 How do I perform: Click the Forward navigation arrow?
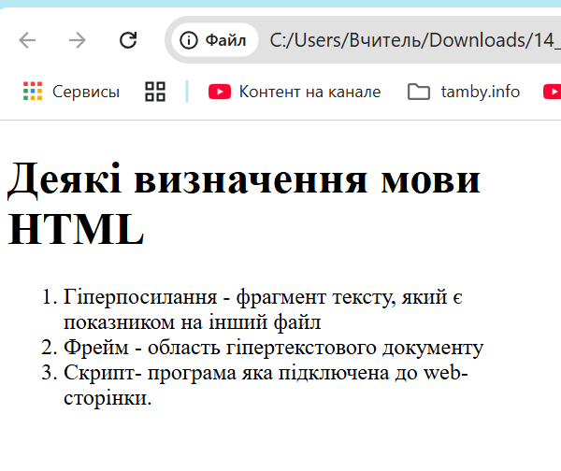(x=78, y=40)
